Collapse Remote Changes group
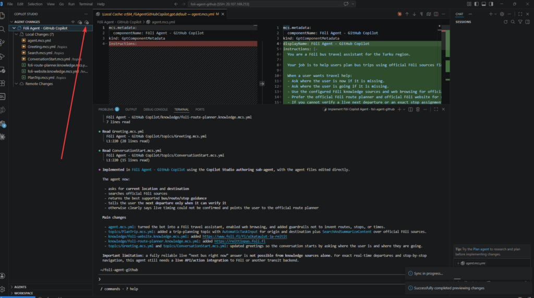 pos(16,84)
